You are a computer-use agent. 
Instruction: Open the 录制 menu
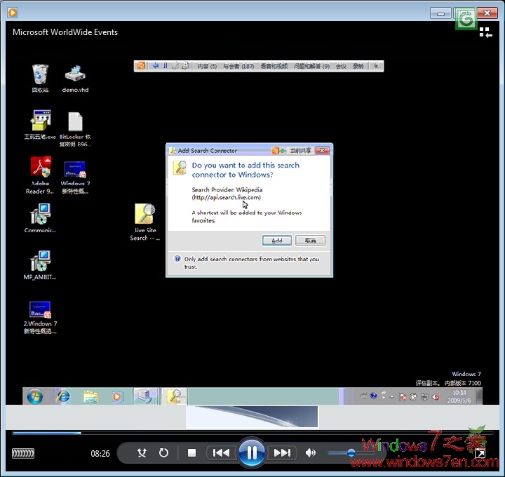[x=358, y=66]
